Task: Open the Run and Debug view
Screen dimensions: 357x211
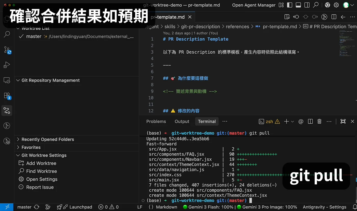Action: 7,65
